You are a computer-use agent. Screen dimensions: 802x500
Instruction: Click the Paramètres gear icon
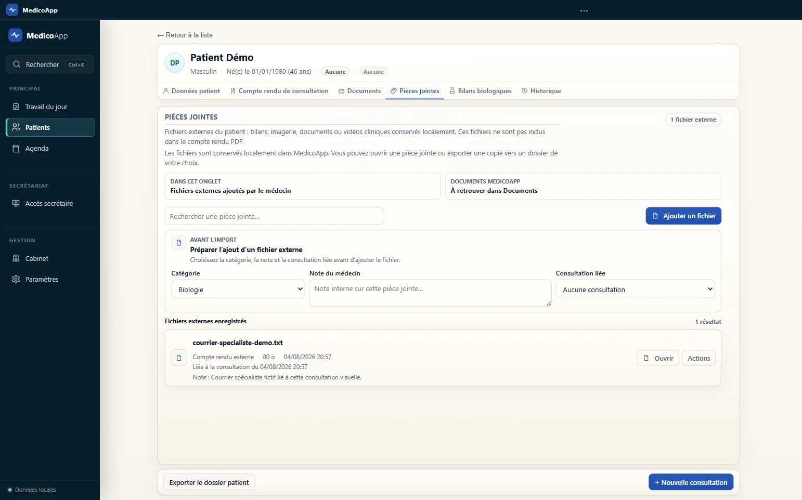pyautogui.click(x=16, y=279)
